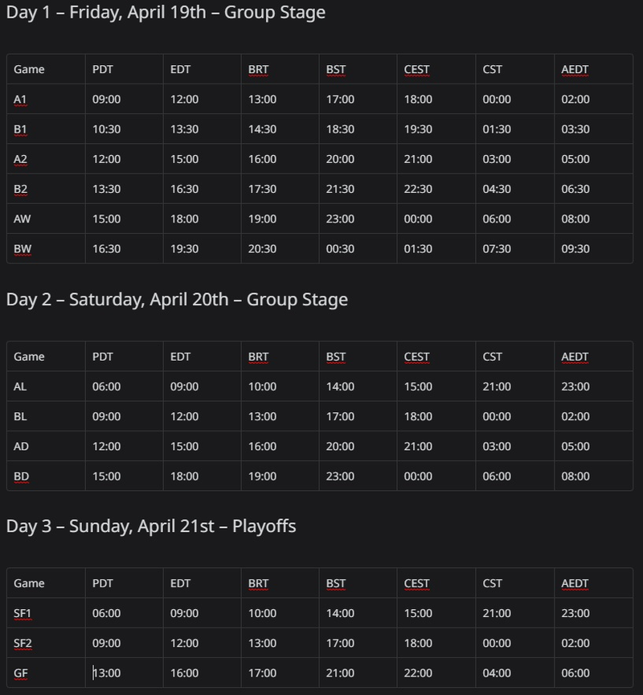Select the SF2 game cell

click(46, 643)
